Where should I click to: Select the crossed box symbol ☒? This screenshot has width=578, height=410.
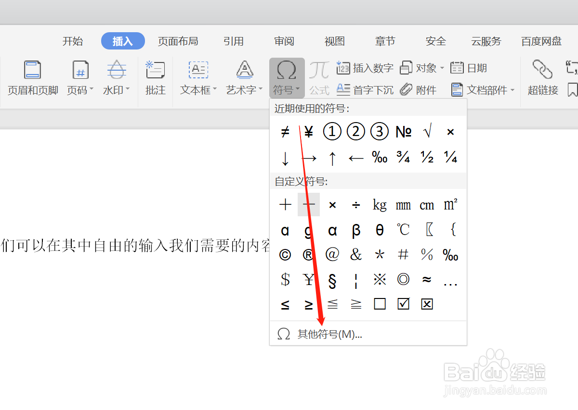click(427, 303)
